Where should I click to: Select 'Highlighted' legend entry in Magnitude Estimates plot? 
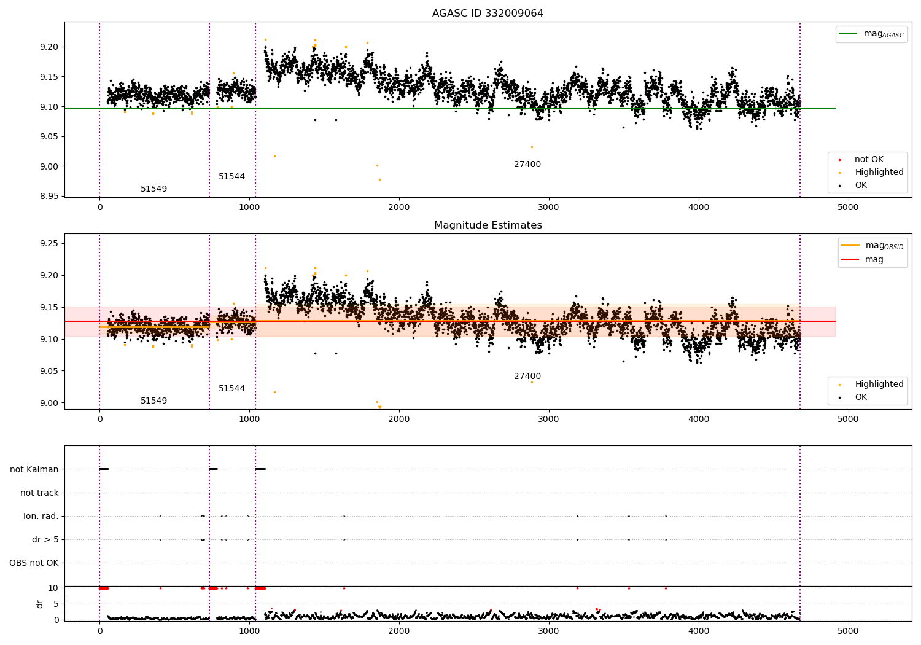[879, 385]
